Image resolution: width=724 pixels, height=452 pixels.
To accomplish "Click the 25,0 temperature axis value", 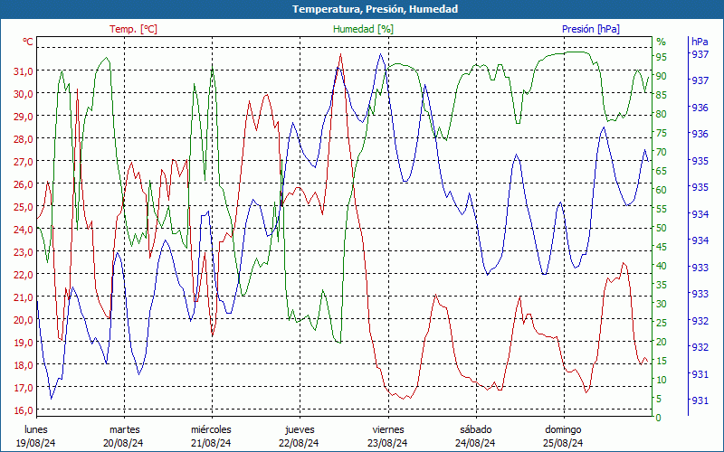I will point(24,207).
